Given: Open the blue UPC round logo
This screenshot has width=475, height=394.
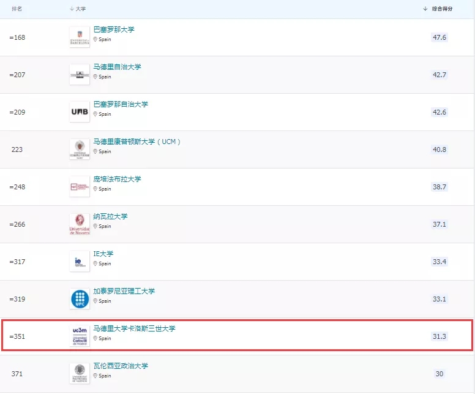Looking at the screenshot, I should pyautogui.click(x=80, y=299).
